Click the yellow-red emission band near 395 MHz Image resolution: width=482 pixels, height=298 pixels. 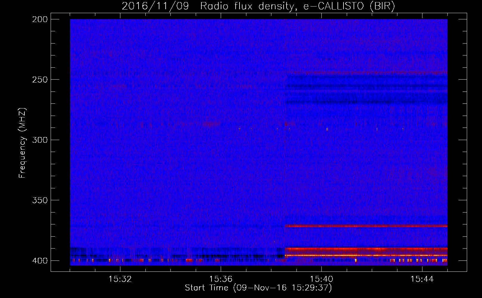tap(366, 255)
